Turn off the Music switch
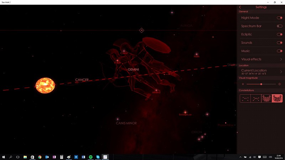The image size is (285, 160). click(279, 51)
